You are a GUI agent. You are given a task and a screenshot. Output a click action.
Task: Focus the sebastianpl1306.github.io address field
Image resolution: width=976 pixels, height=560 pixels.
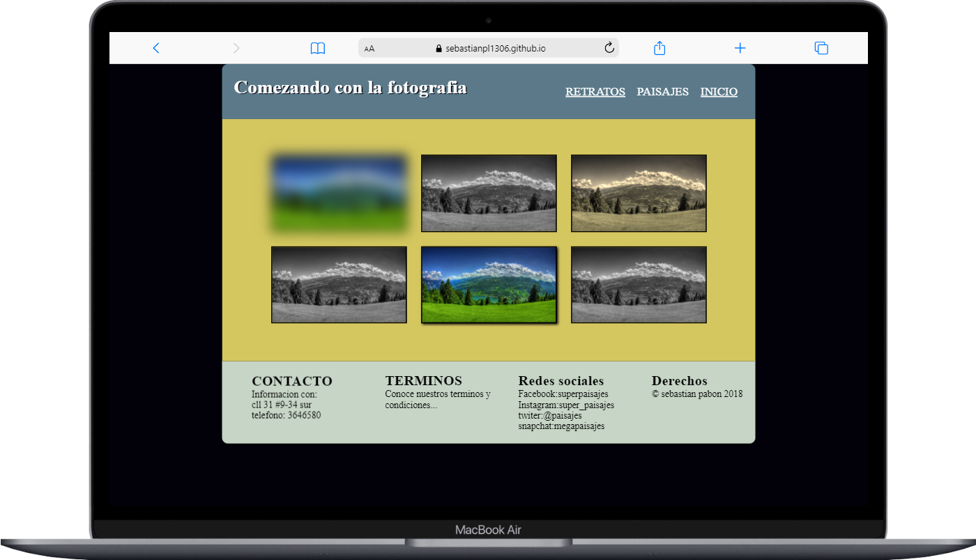[495, 49]
